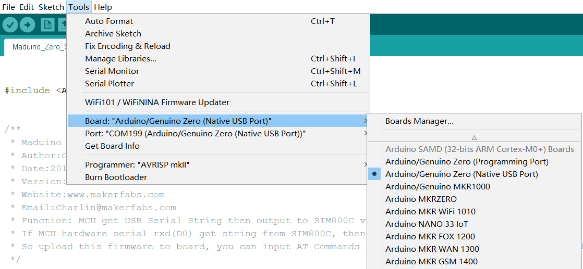This screenshot has width=583, height=269.
Task: Open the Edit menu
Action: [x=27, y=7]
